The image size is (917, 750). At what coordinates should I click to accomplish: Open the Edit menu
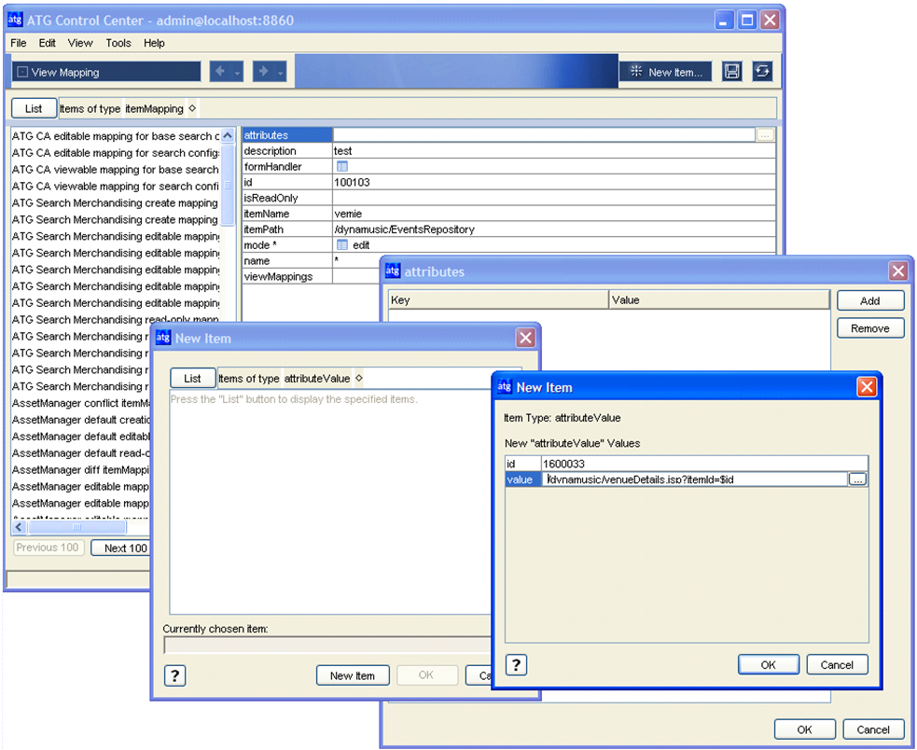(x=47, y=43)
